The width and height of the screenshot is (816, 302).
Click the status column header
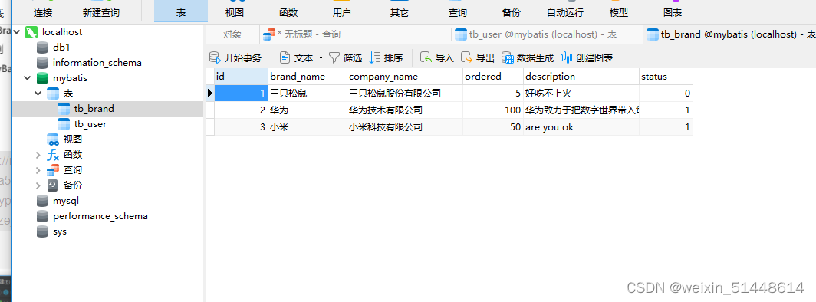666,77
